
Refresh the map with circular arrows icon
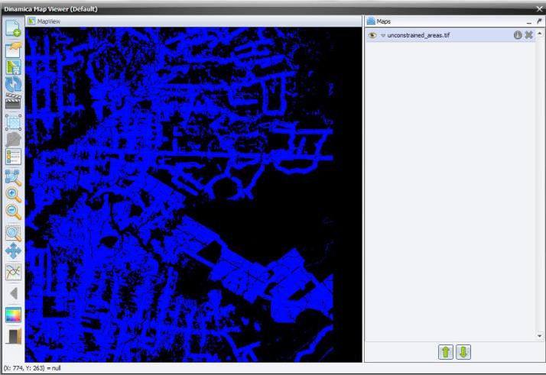14,84
